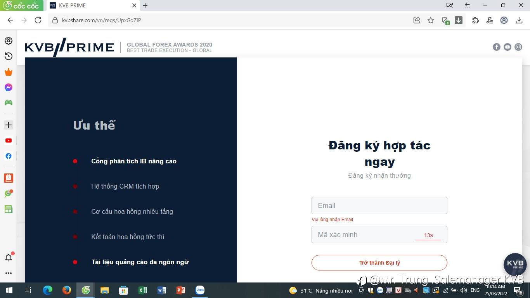Select Cổng phân tích IB nâng cao

coord(134,161)
